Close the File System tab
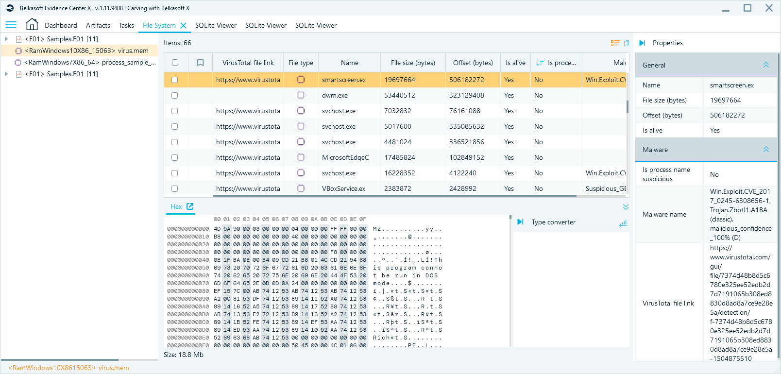The height and width of the screenshot is (374, 781). coord(183,26)
